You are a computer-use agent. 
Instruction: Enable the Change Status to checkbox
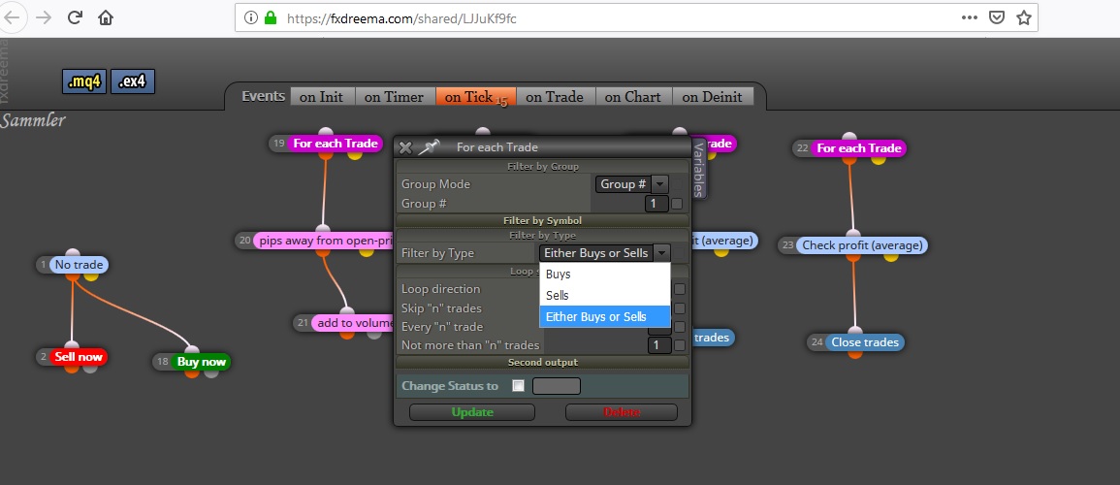pyautogui.click(x=519, y=386)
